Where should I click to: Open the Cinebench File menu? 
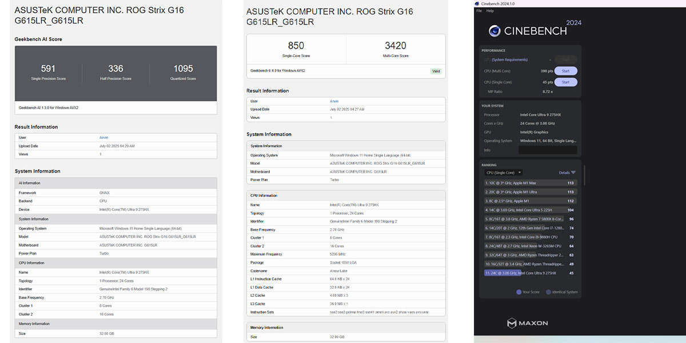[479, 11]
